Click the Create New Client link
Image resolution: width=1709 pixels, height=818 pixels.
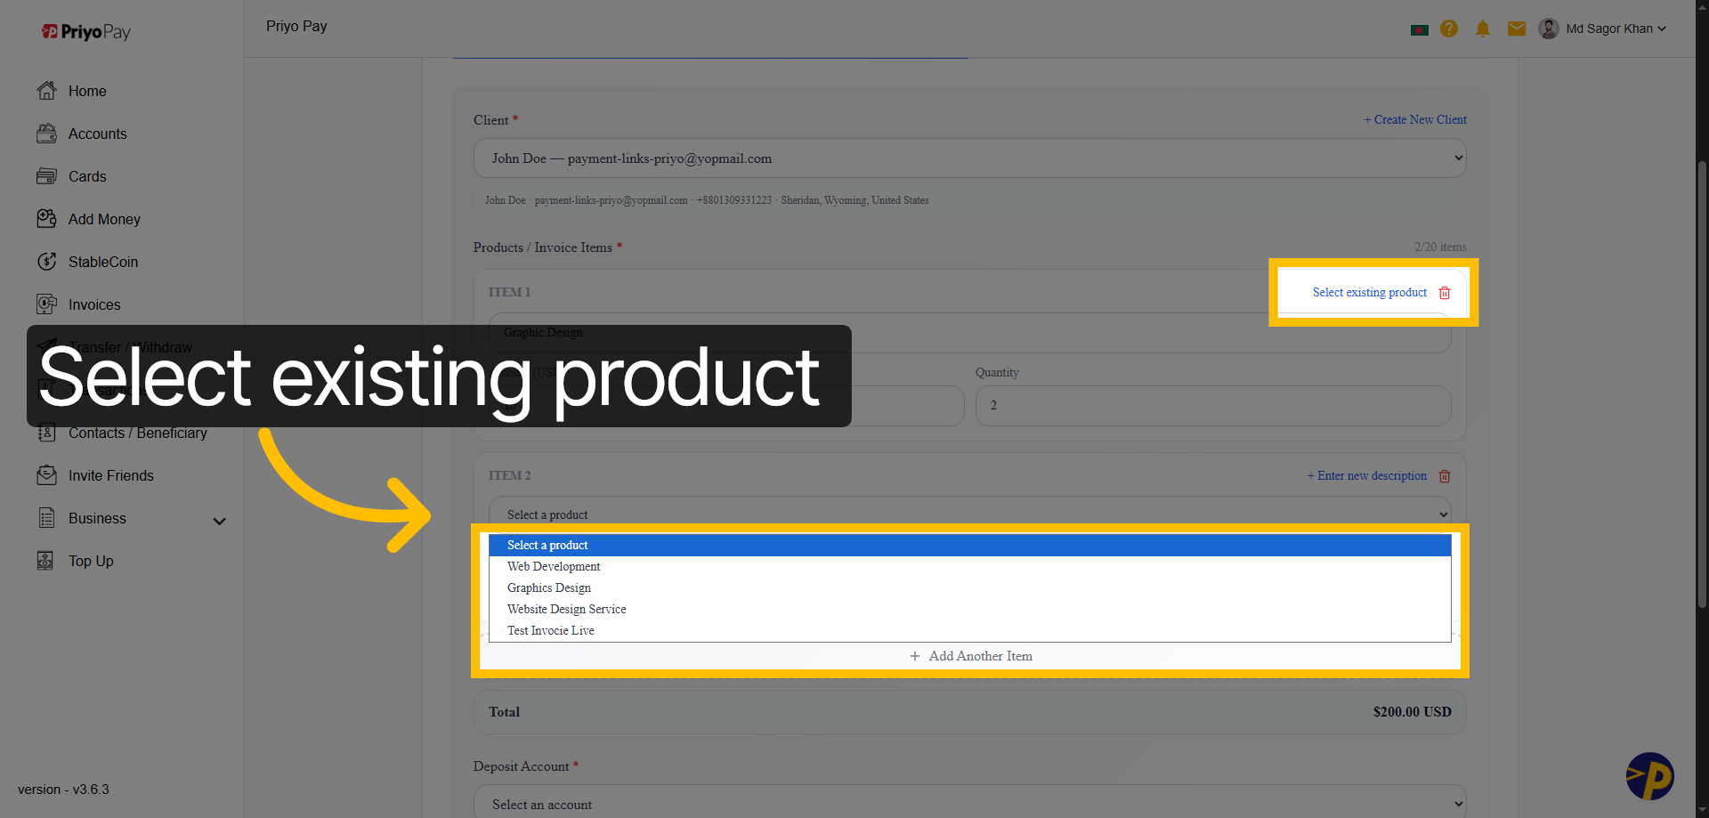coord(1414,119)
